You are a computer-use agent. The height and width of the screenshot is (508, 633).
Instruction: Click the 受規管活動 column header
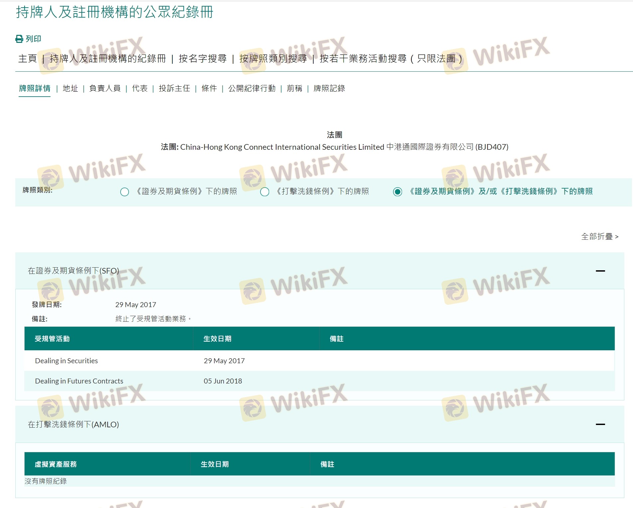tap(52, 339)
